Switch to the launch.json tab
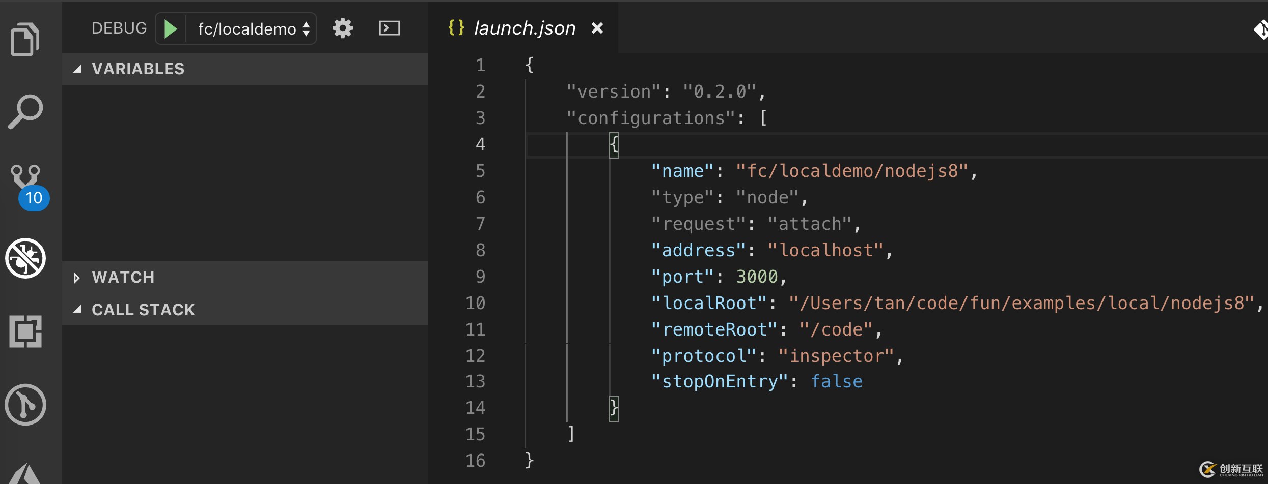The image size is (1268, 484). point(525,28)
